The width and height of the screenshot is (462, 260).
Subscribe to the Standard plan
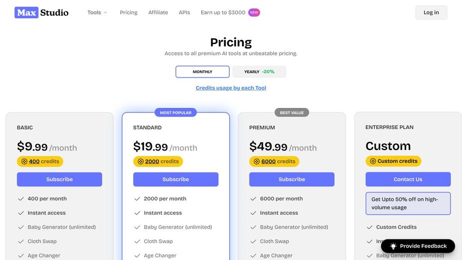[x=176, y=179]
